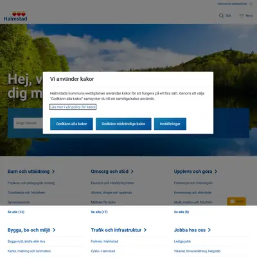Click the Halmstad hearts logo
This screenshot has height=257, width=257.
pyautogui.click(x=15, y=16)
